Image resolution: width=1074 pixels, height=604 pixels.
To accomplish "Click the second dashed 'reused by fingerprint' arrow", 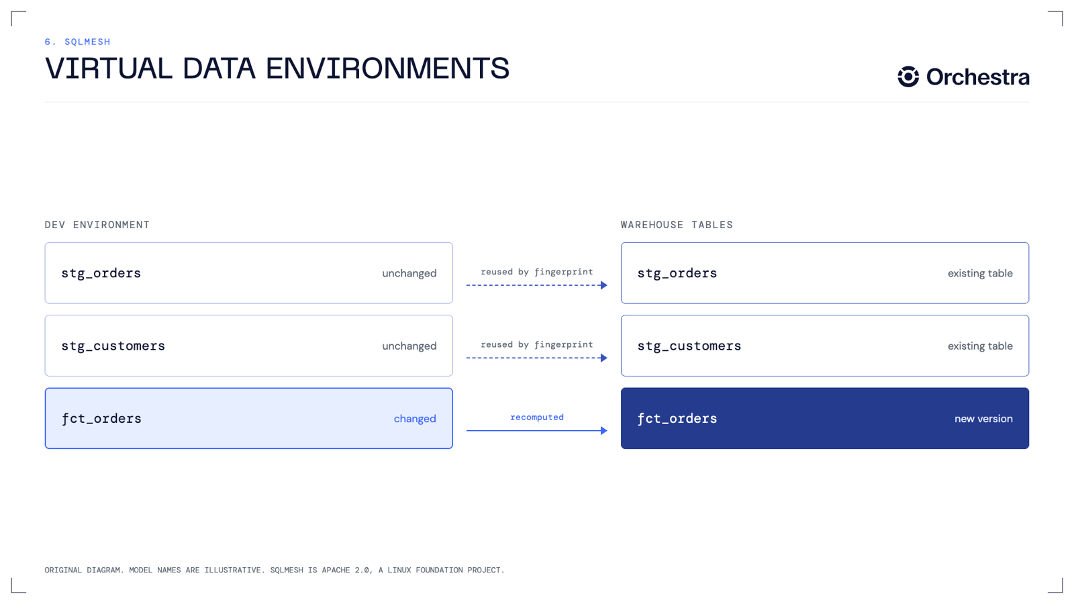I will pyautogui.click(x=537, y=358).
